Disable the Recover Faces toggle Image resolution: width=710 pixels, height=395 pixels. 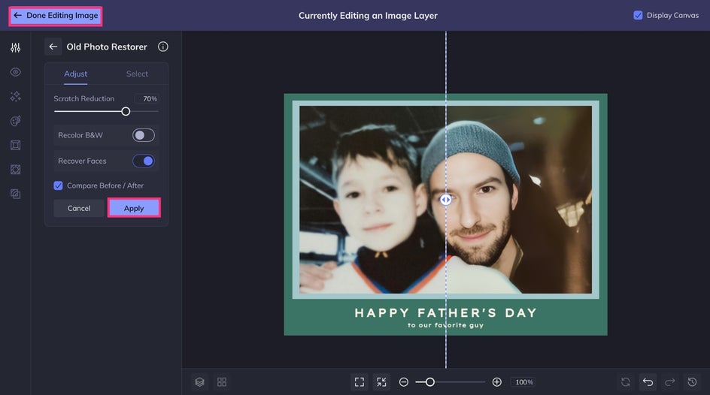point(144,161)
